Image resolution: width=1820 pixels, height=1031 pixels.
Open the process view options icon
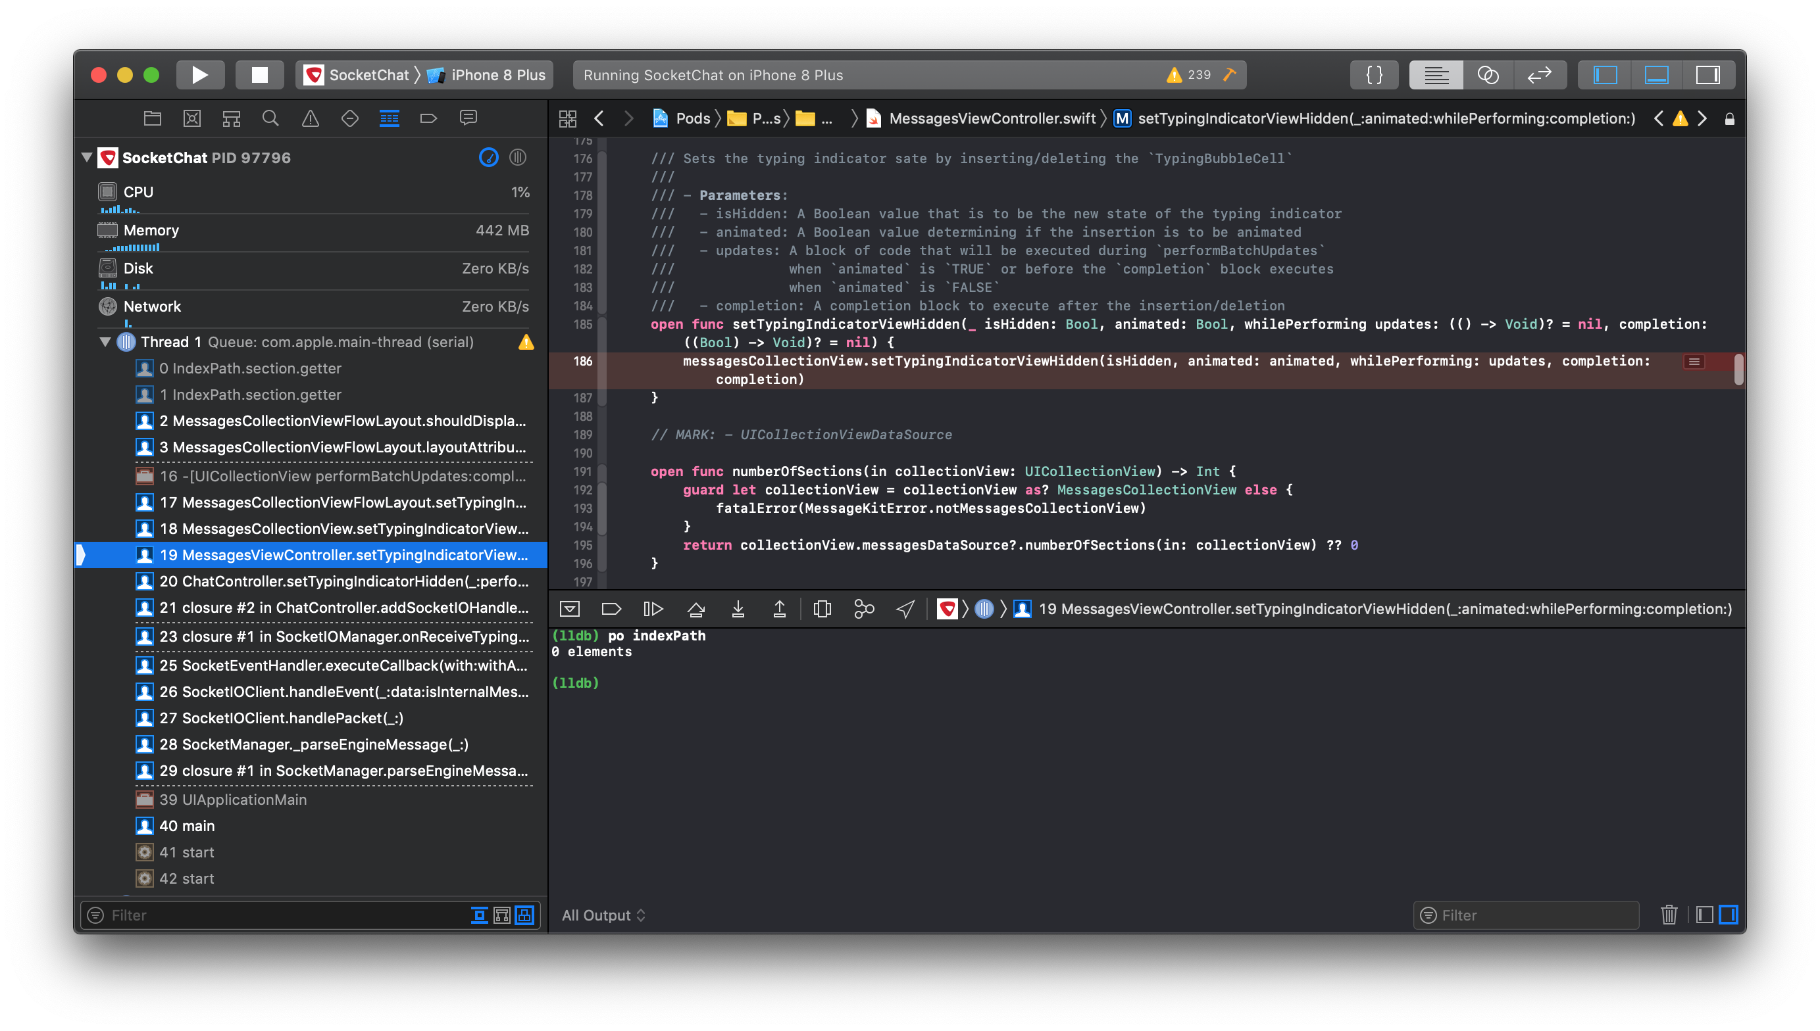point(518,157)
